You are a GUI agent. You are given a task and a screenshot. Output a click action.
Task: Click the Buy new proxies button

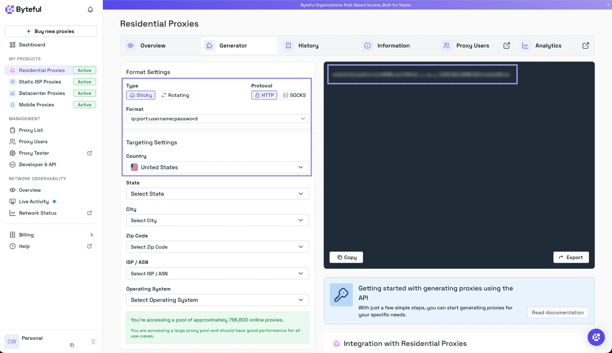point(51,31)
